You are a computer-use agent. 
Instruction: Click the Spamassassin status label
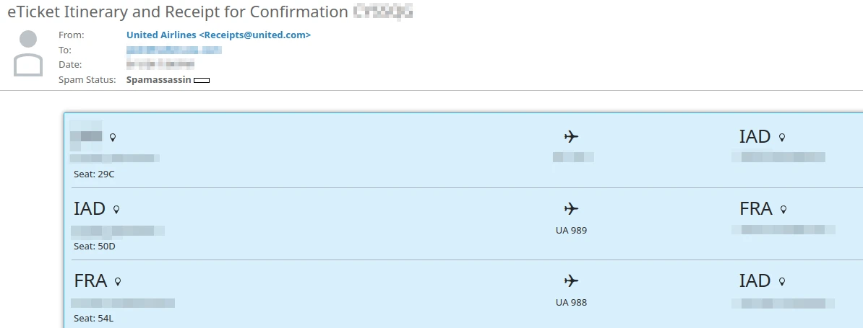pos(158,80)
